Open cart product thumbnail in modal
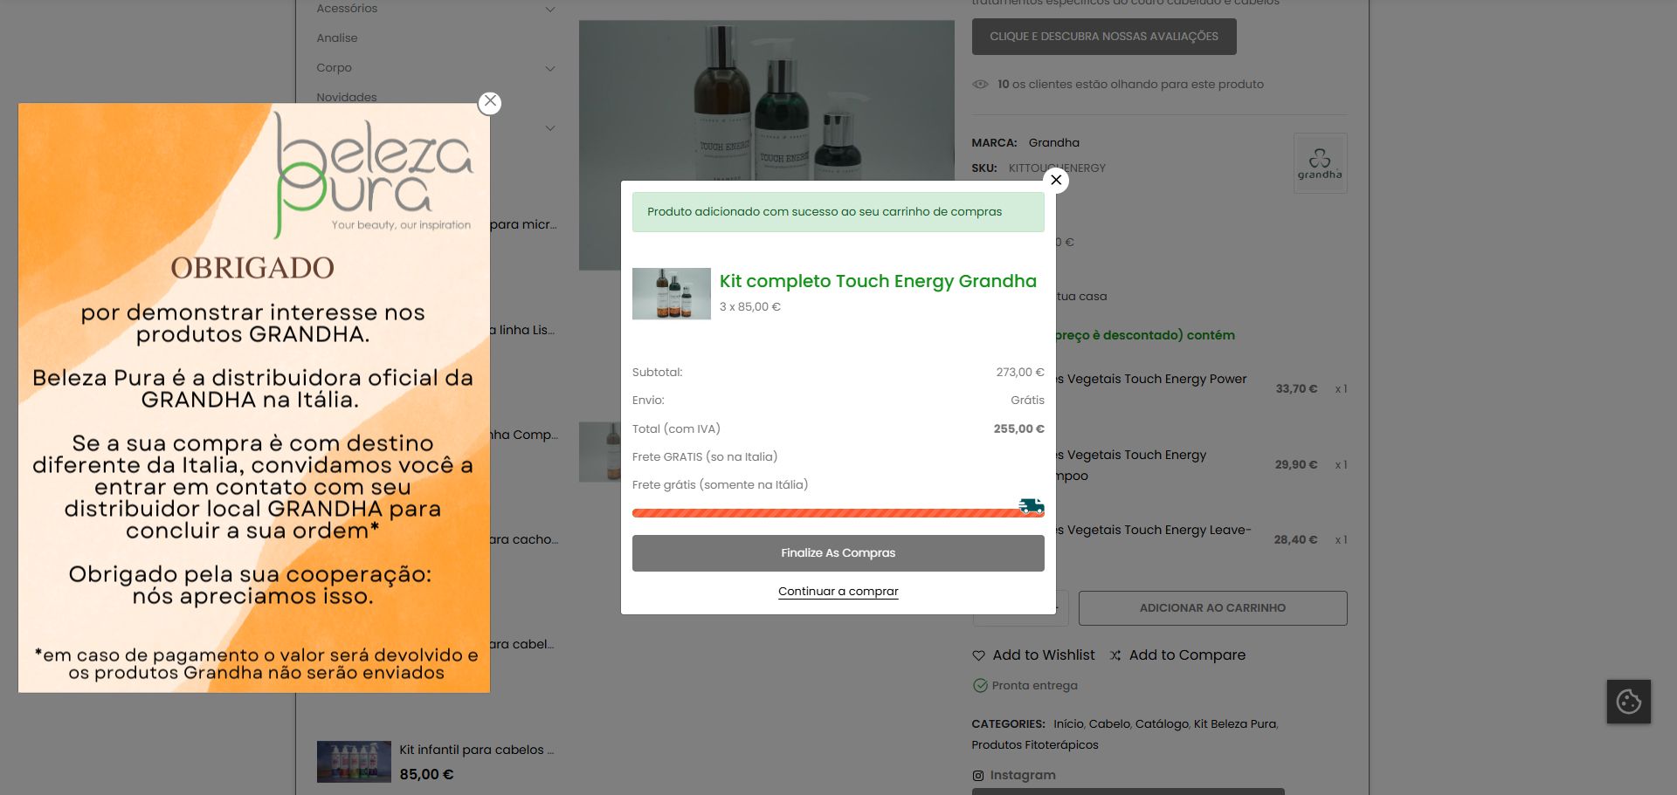The height and width of the screenshot is (795, 1677). [672, 294]
